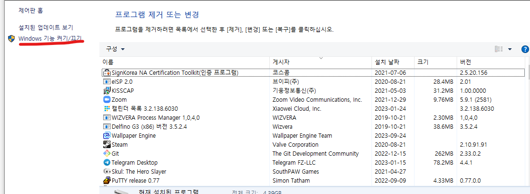Image resolution: width=530 pixels, height=194 pixels.
Task: Open Windows 기능 켜기/끄기 link
Action: [x=50, y=38]
